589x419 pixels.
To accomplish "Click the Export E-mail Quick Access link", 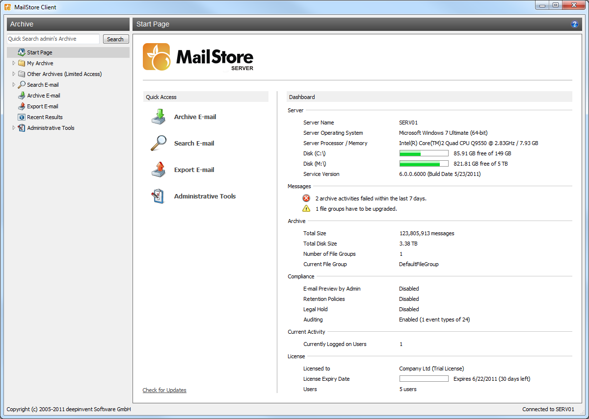I will tap(194, 170).
